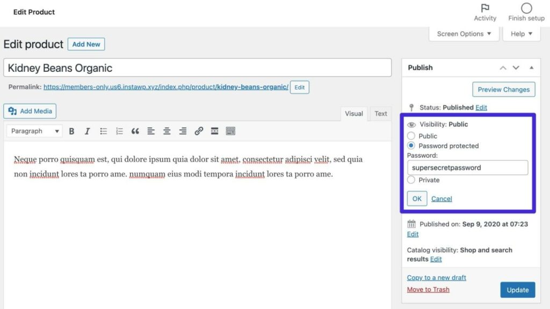This screenshot has height=309, width=550.
Task: Insert a bulleted list
Action: pos(104,131)
